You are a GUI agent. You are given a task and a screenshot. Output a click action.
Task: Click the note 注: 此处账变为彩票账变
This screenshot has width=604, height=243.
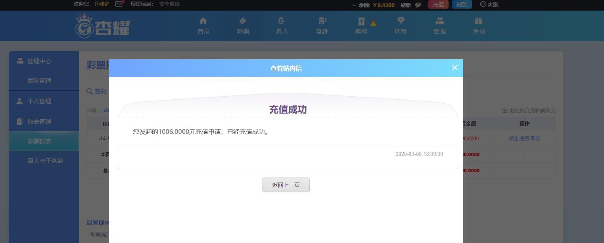(528, 110)
